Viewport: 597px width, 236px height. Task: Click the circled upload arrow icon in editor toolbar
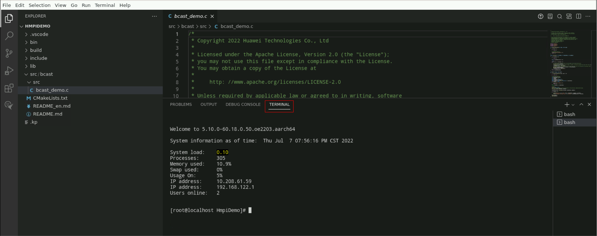point(541,16)
